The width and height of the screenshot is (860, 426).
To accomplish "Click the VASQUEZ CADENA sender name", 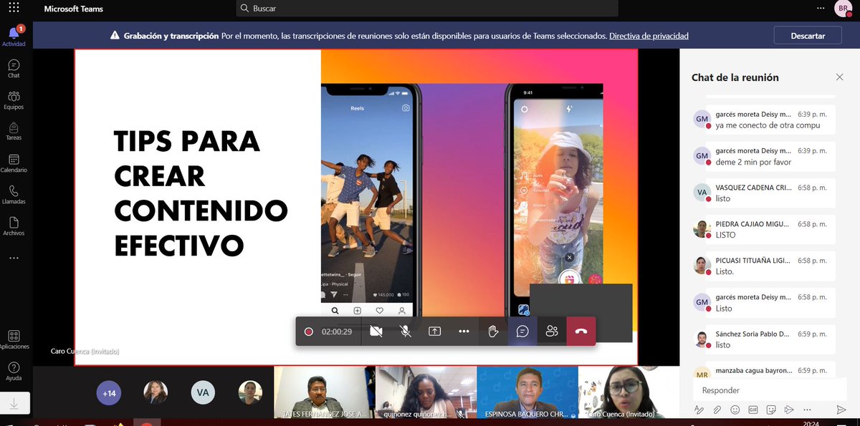I will click(753, 188).
